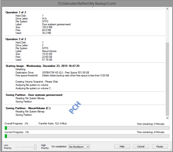
Task: Click the Low Priority label
Action: [x=8, y=147]
